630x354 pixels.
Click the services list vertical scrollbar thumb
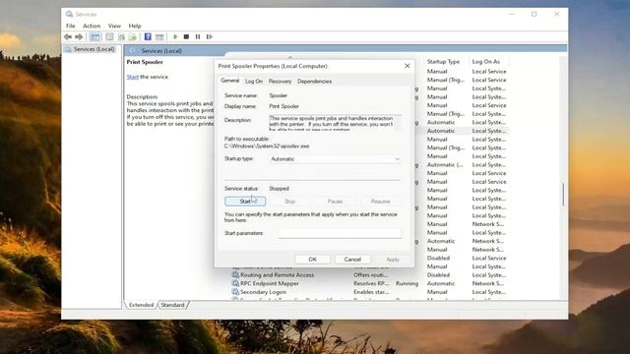563,195
